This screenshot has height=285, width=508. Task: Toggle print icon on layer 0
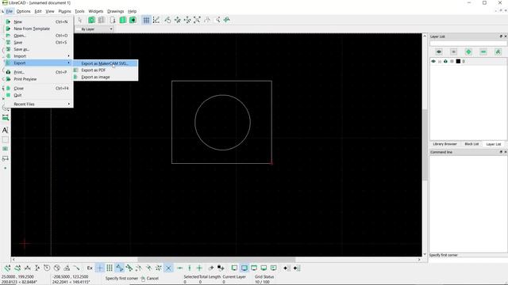coord(446,62)
